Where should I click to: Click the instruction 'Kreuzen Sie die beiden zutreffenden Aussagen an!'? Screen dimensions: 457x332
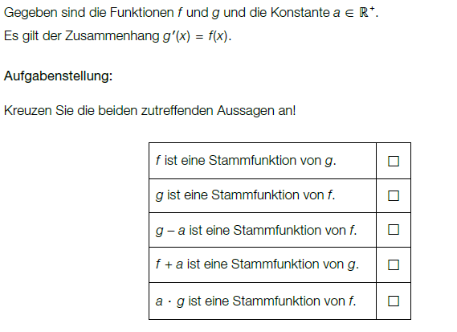[150, 111]
